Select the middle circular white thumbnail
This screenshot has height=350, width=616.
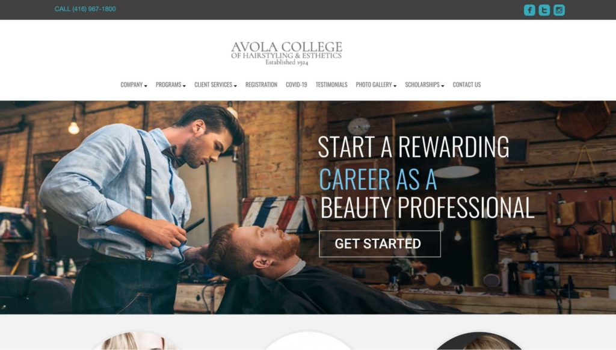point(307,341)
